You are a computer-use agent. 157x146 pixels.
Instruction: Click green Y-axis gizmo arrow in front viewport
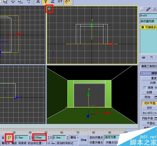click(92, 25)
